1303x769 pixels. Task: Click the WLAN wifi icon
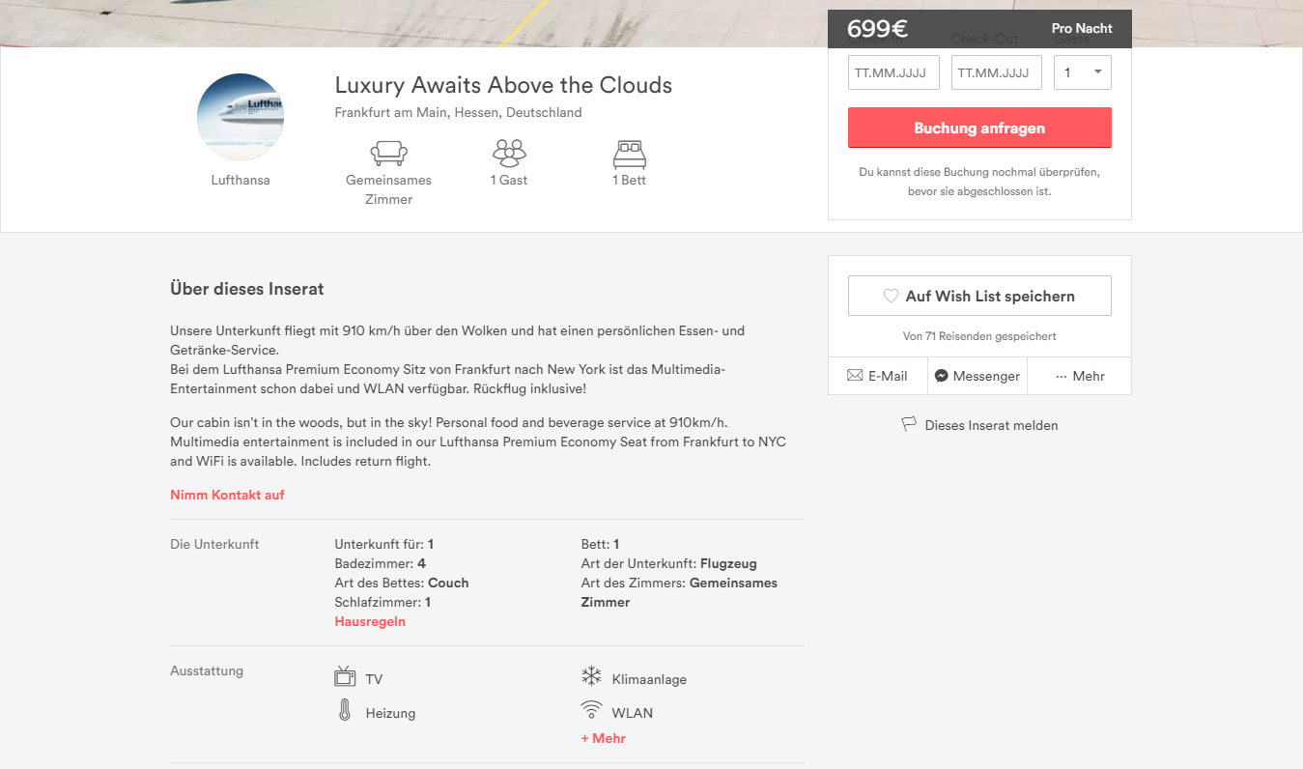tap(591, 711)
